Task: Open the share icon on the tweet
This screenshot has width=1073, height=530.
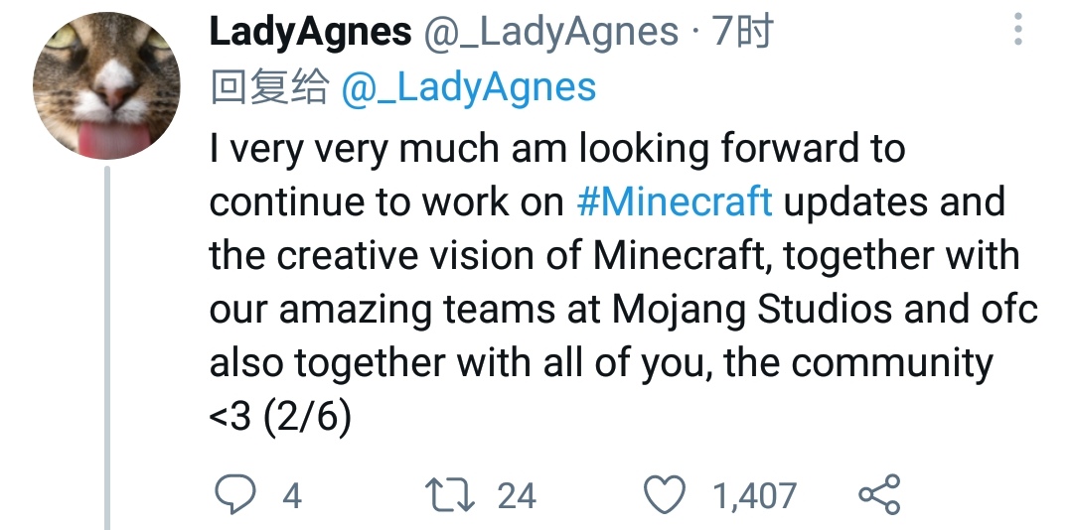Action: (878, 494)
